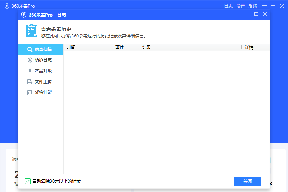Select 文件上传 in the sidebar

click(x=41, y=82)
